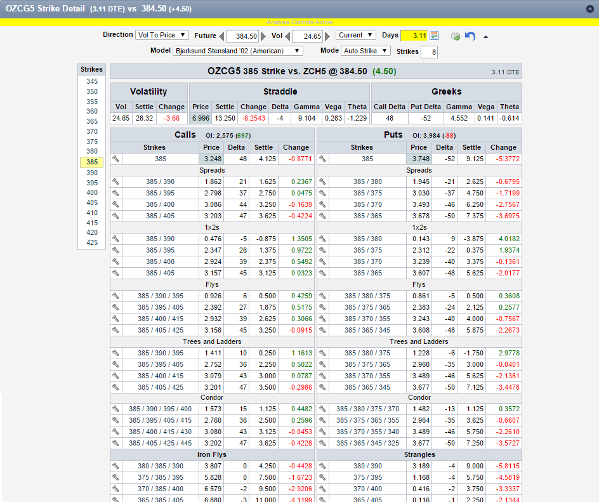Click the Greeks Gamma value 4.552
Screen dimensions: 599x502
point(459,119)
